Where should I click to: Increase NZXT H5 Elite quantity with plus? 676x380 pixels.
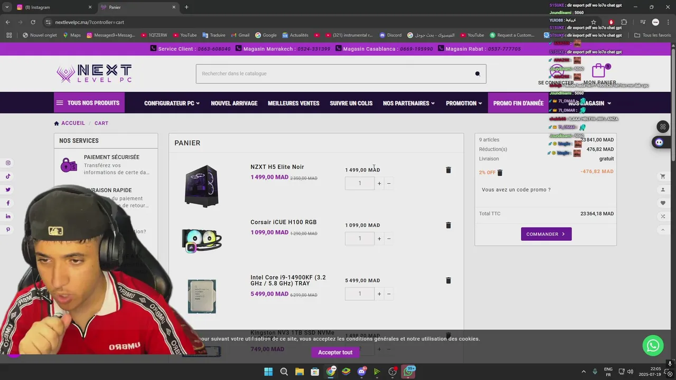click(x=379, y=184)
